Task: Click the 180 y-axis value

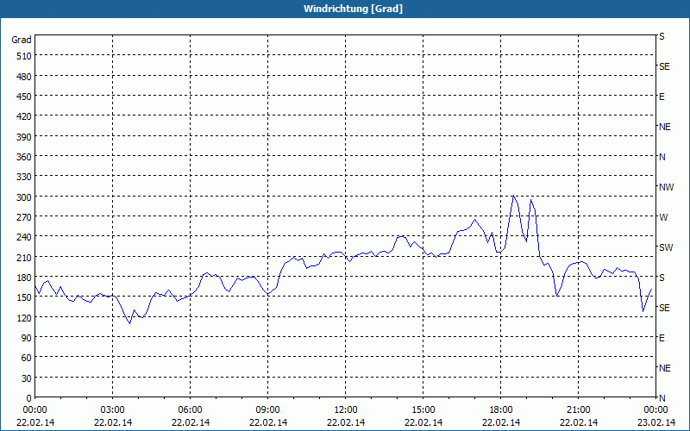Action: click(x=25, y=278)
